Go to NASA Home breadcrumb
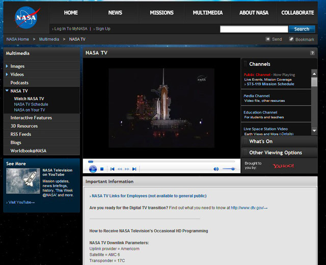Viewport: 326px width, 265px height. 18,39
